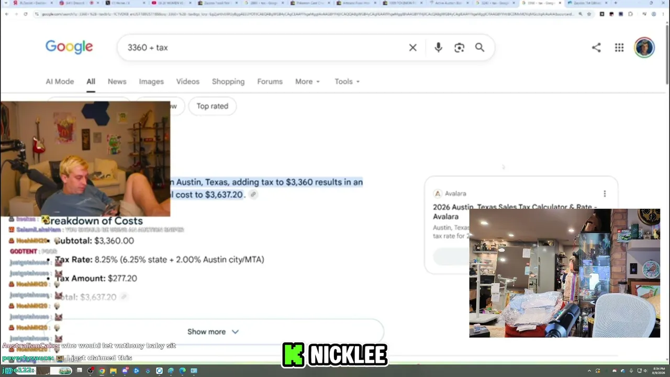Clear the search box with the X
The width and height of the screenshot is (670, 377).
[x=413, y=48]
